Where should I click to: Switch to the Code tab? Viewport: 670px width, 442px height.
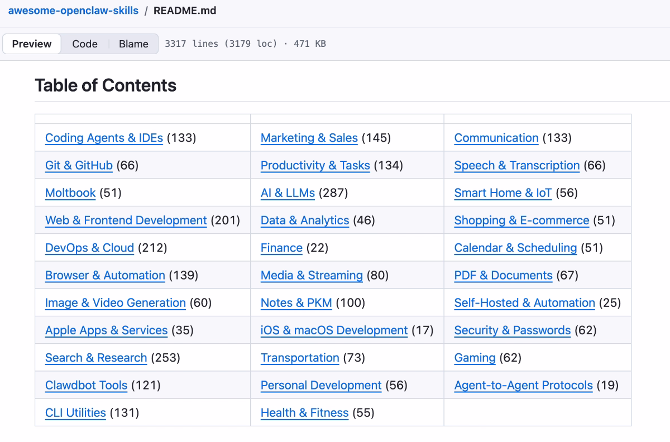[84, 44]
